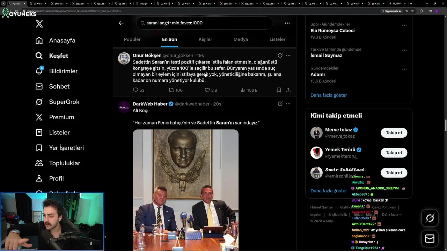
Task: Open the X logo home link
Action: 39,24
